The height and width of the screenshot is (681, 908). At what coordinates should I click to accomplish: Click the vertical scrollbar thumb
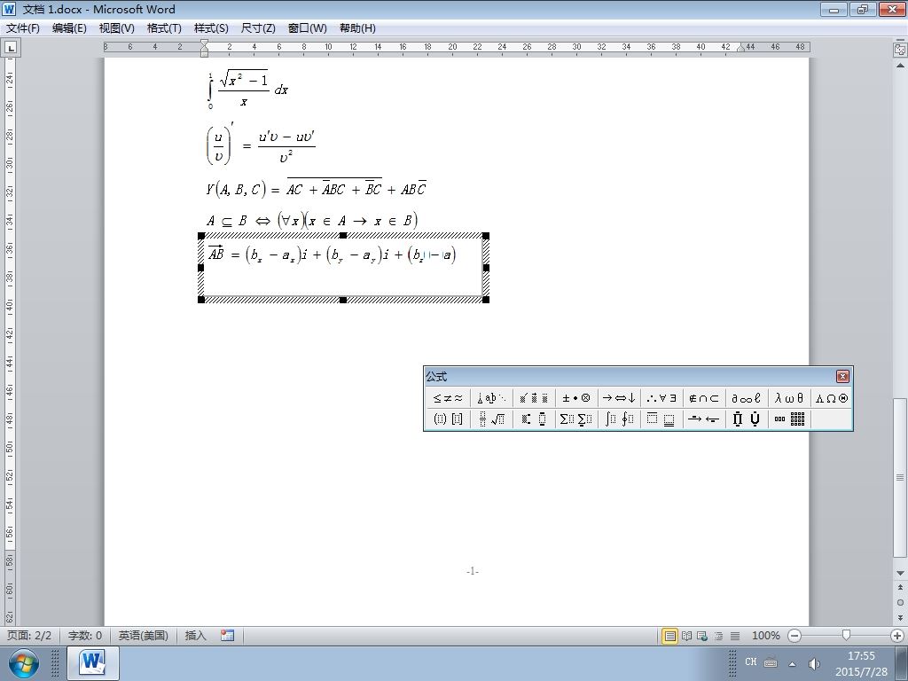(900, 477)
